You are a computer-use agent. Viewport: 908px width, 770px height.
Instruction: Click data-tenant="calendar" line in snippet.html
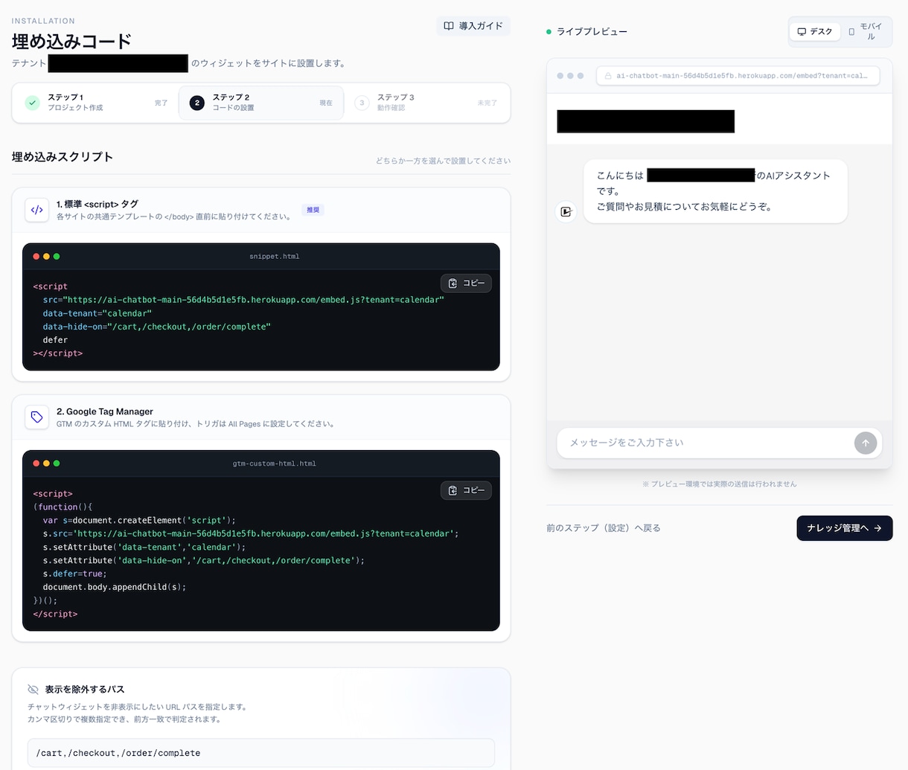[97, 313]
